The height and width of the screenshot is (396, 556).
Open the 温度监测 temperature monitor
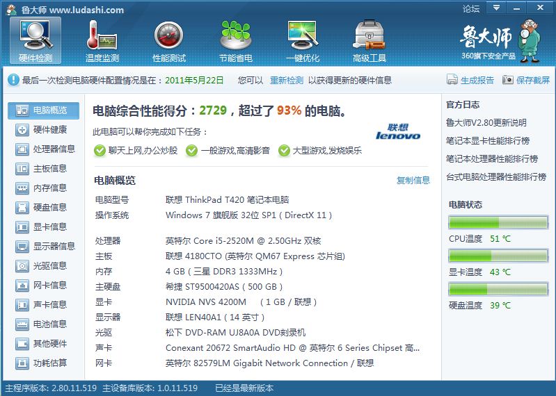(102, 40)
